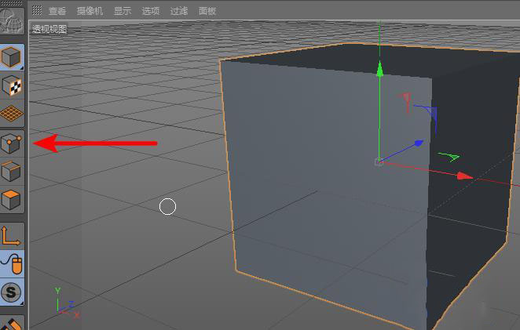Screen dimensions: 520x330
Task: Switch to Edges mode
Action: coord(12,171)
